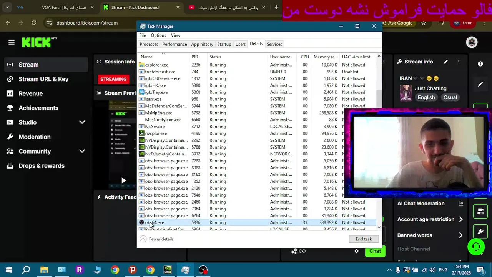Screen dimensions: 492x277
Task: Open the Kick hamburger menu
Action: point(12,42)
